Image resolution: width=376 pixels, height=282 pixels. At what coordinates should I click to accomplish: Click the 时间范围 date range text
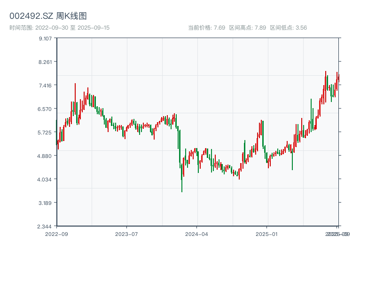click(x=59, y=28)
